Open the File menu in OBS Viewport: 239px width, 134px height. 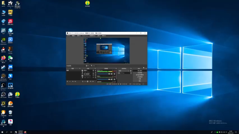(x=68, y=36)
